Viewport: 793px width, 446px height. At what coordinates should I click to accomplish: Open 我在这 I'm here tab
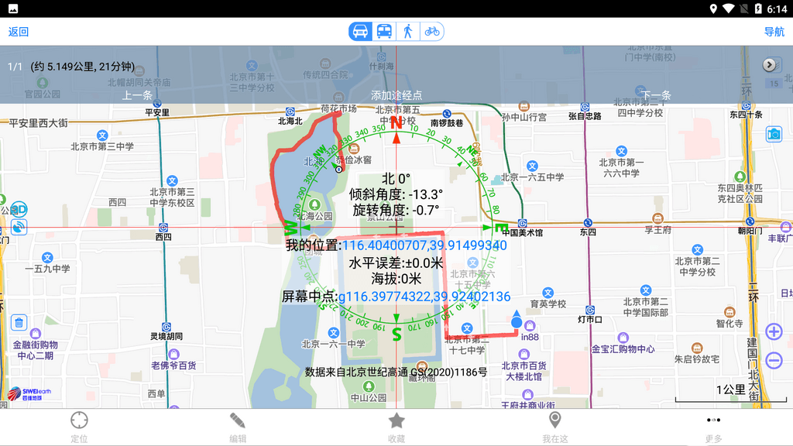pos(554,427)
